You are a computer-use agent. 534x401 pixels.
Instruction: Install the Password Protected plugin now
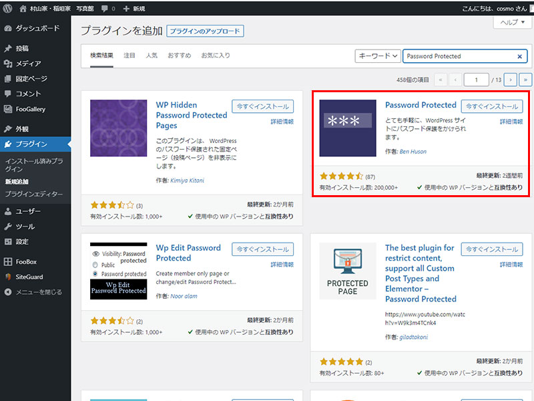(x=491, y=106)
